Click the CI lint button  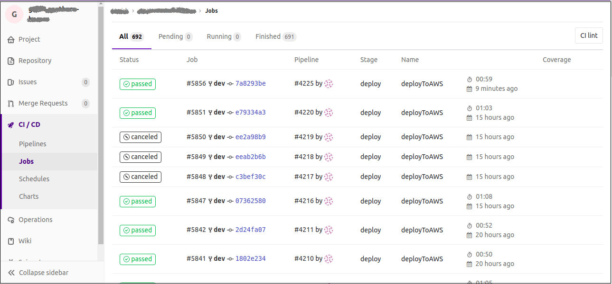[x=589, y=35]
